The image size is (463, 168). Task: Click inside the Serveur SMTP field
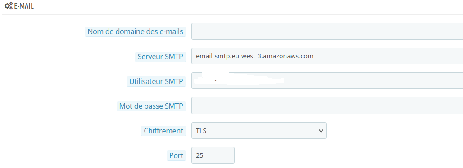327,56
